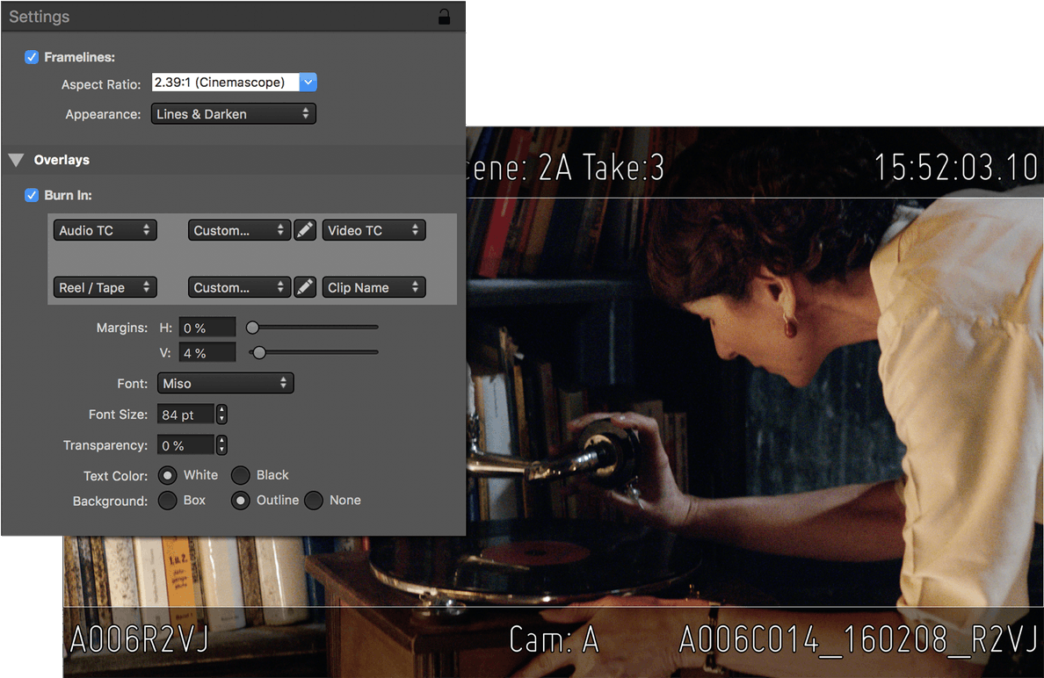Click the Aspect Ratio 2.39:1 text field
Screen dimensions: 1044x678
click(x=226, y=82)
